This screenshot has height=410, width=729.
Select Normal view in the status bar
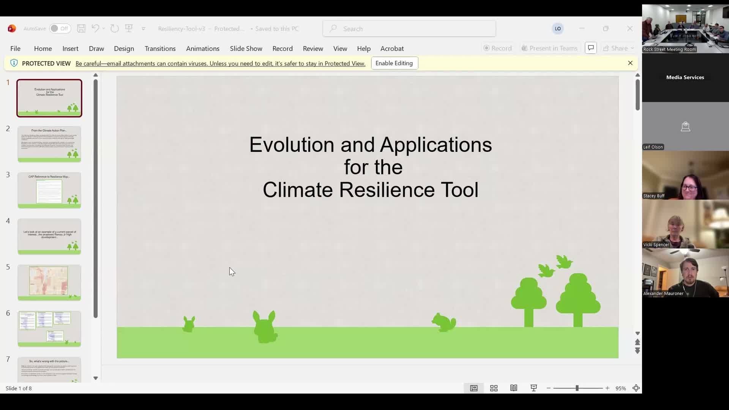[x=473, y=388]
